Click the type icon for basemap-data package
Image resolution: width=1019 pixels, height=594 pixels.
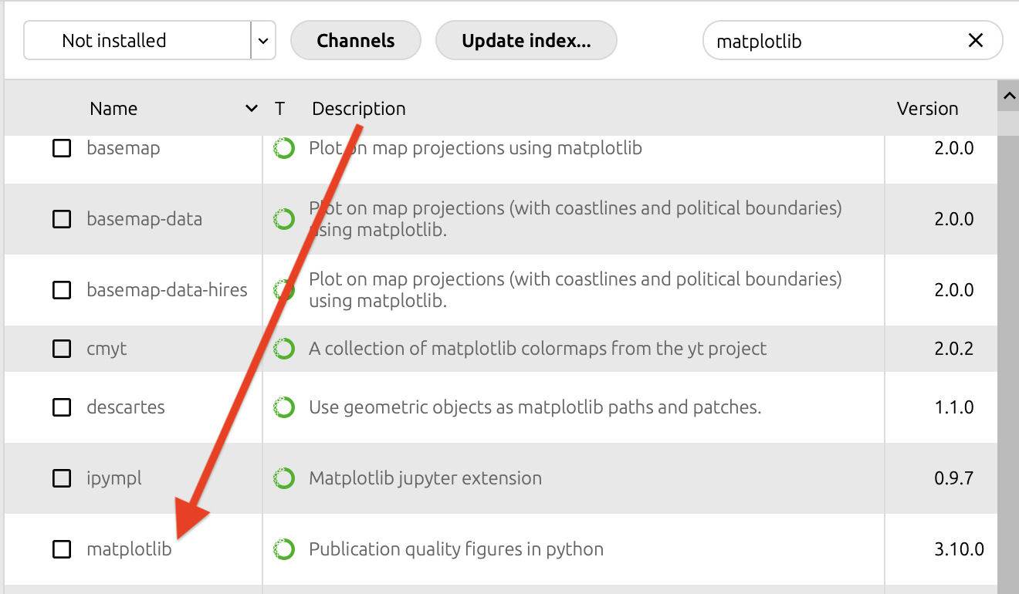pyautogui.click(x=284, y=219)
